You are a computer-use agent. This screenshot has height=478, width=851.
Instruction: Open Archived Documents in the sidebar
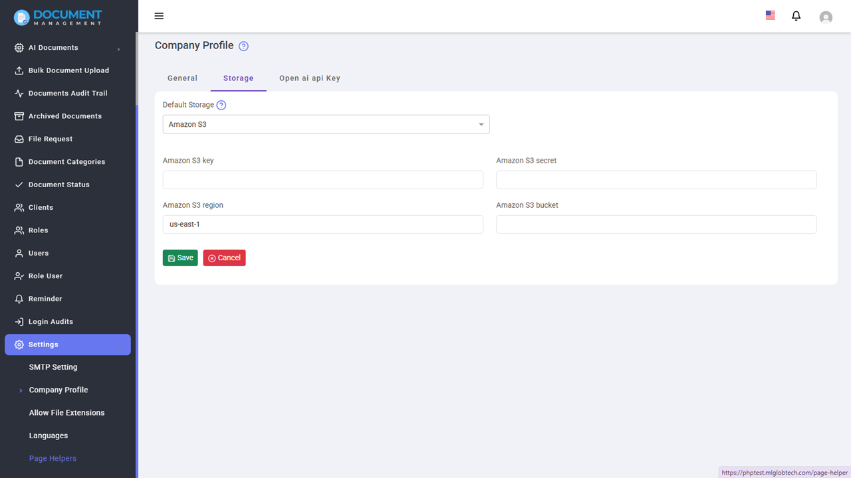[x=65, y=116]
